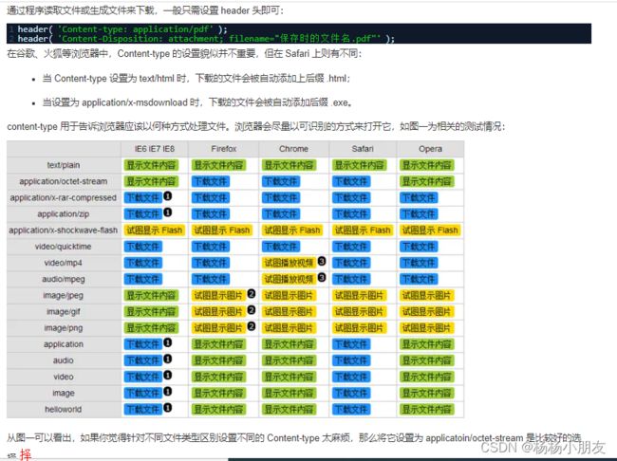The height and width of the screenshot is (461, 617).
Task: Click the 'Content-Disposition: attachment' code line
Action: [x=206, y=39]
